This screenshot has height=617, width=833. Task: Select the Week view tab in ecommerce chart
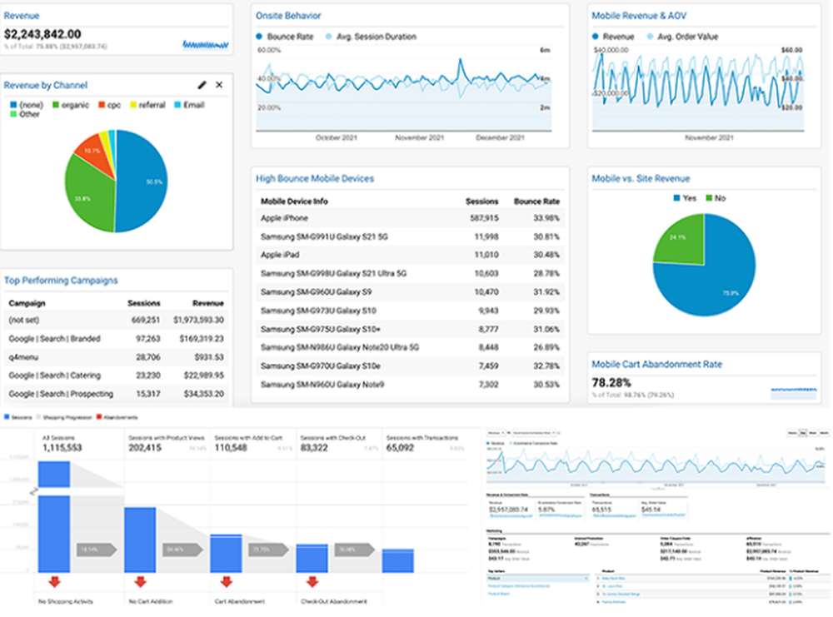813,433
